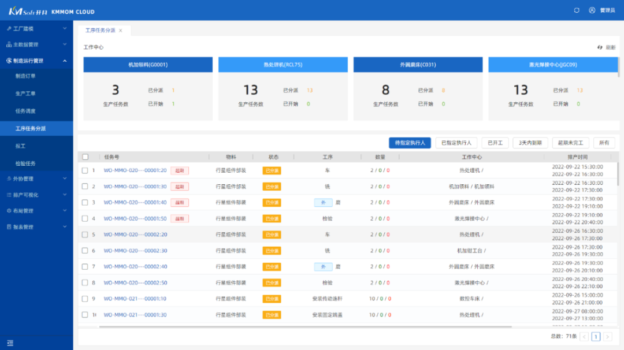Click the 布局管理 gear icon in sidebar
This screenshot has width=624, height=350.
pos(9,211)
